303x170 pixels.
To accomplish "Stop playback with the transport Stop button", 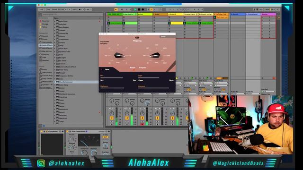I will click(x=139, y=9).
